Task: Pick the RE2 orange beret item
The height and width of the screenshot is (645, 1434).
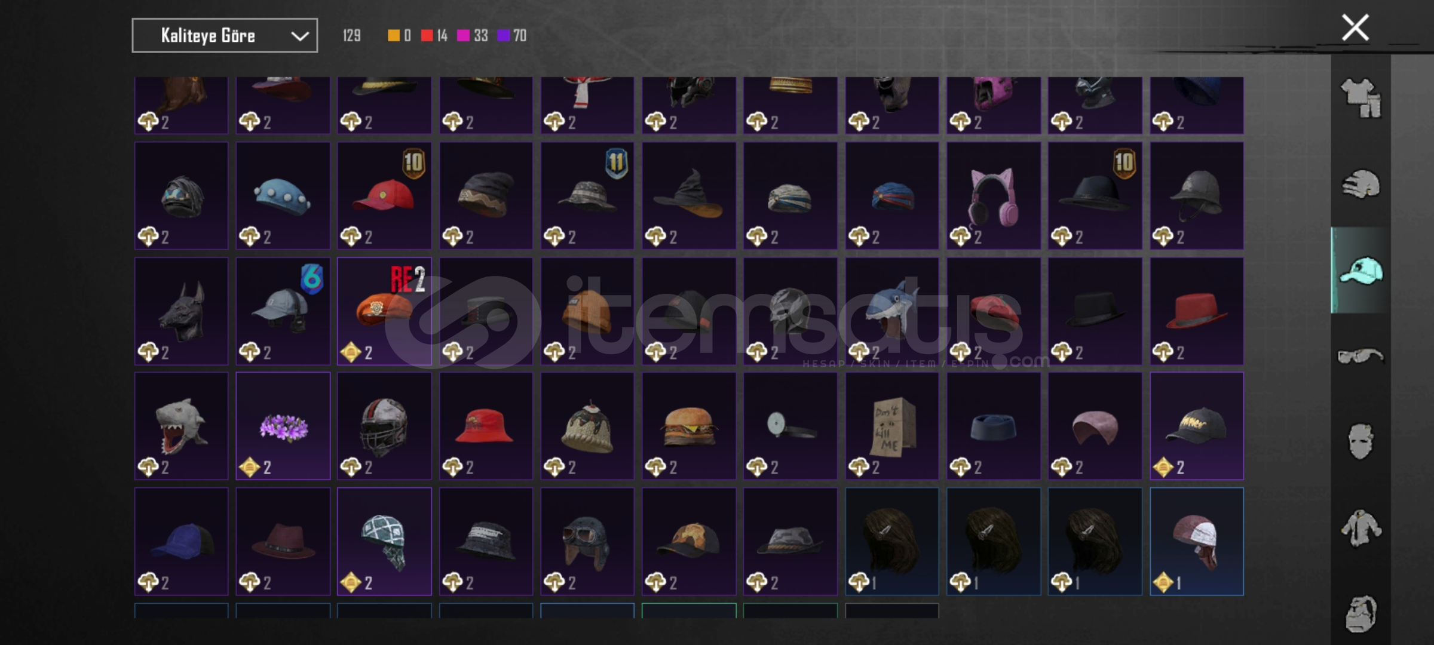Action: tap(384, 311)
